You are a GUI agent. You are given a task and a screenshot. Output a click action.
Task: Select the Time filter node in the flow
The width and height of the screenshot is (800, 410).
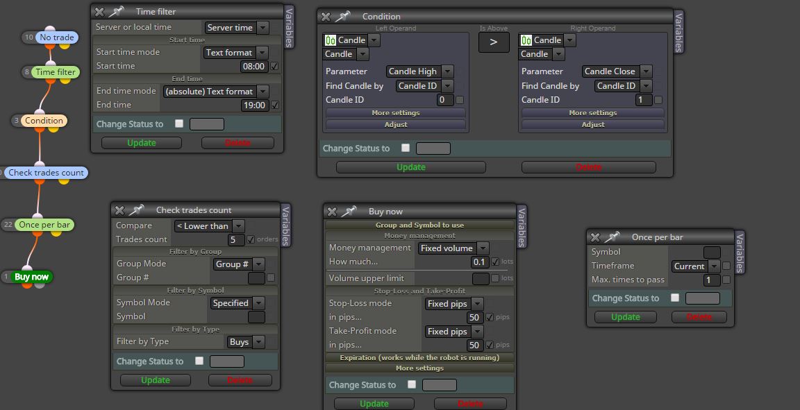(55, 72)
